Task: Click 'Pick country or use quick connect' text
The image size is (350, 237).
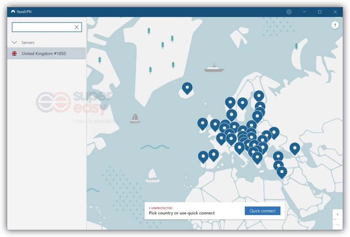Action: [182, 213]
